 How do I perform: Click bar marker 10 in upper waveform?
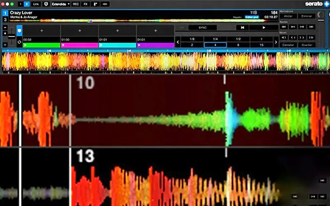[x=85, y=83]
